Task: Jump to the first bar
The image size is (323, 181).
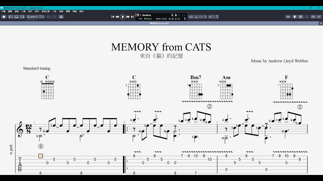Action: [x=113, y=17]
